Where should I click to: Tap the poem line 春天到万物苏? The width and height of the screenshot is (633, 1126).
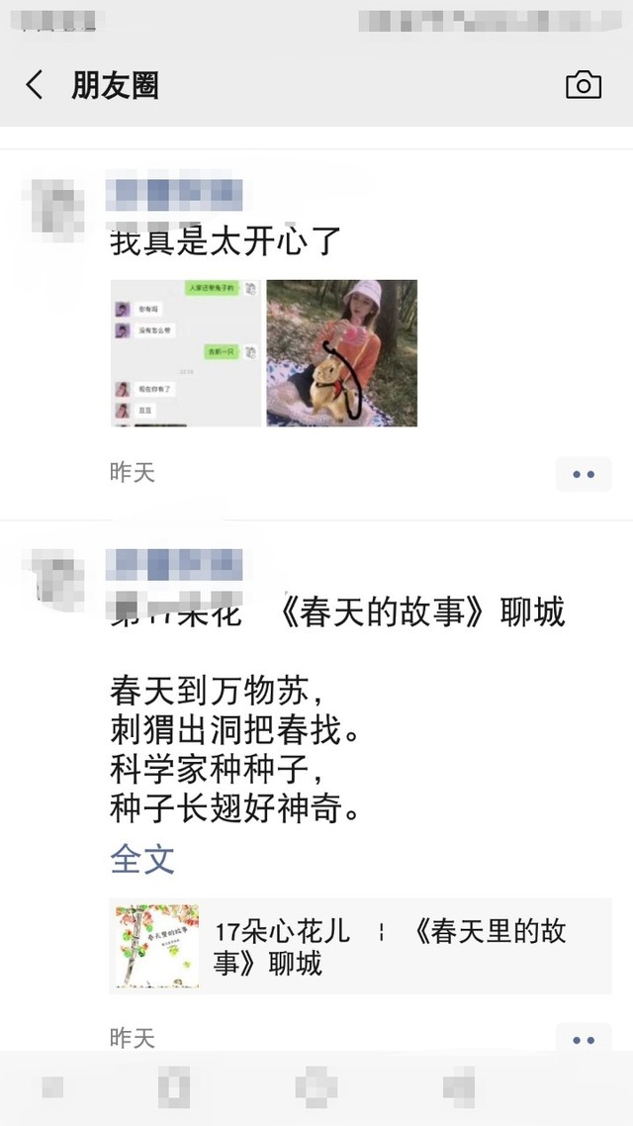pos(218,691)
